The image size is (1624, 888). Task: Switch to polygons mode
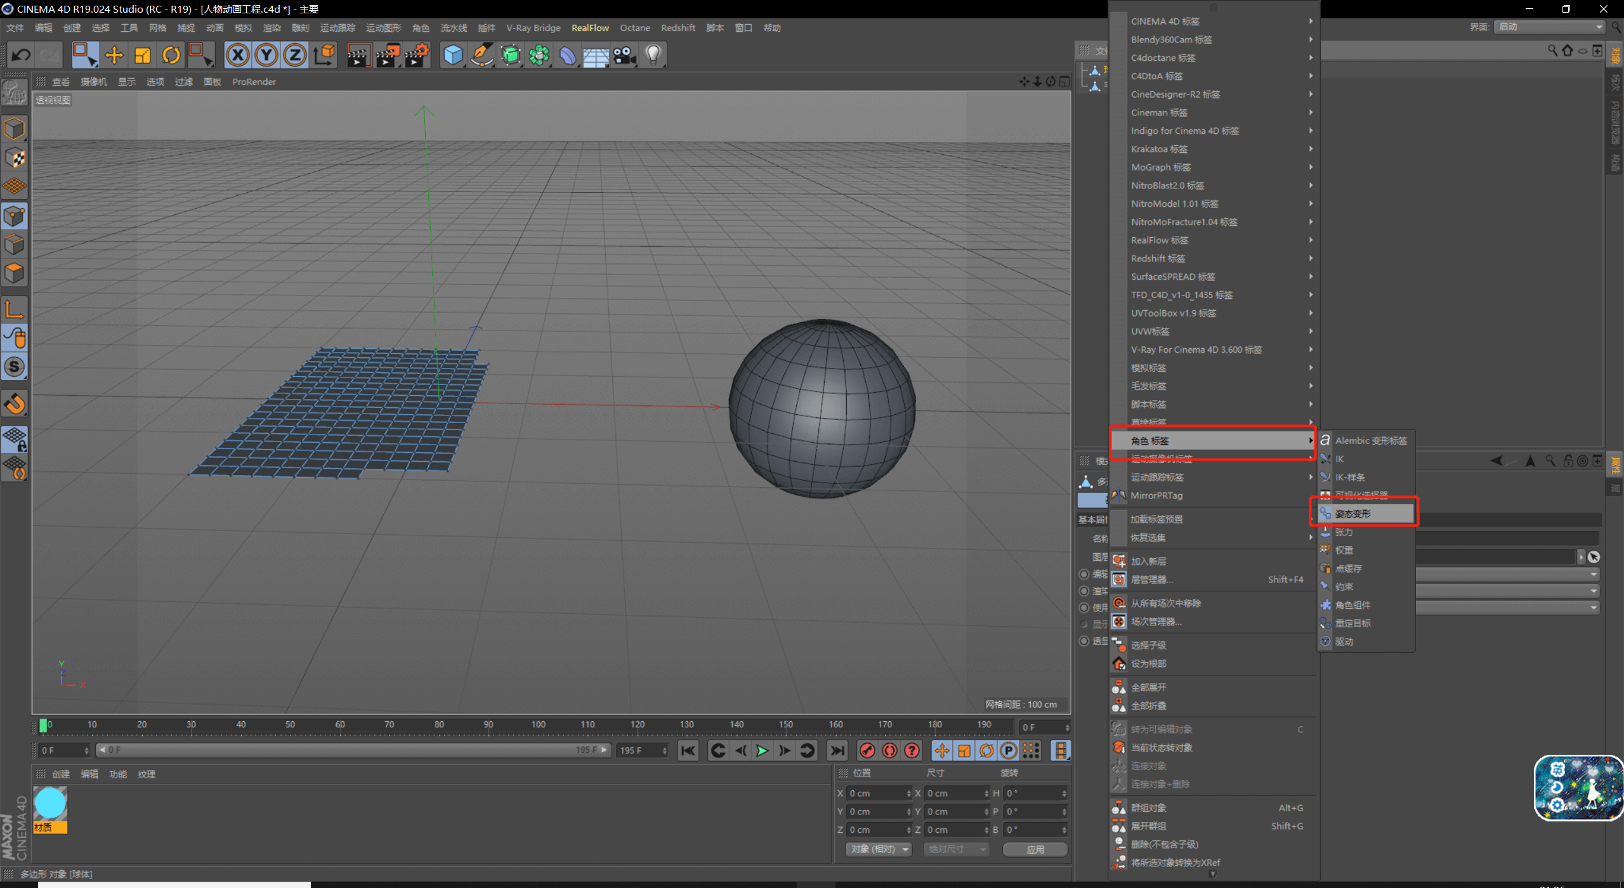coord(14,273)
